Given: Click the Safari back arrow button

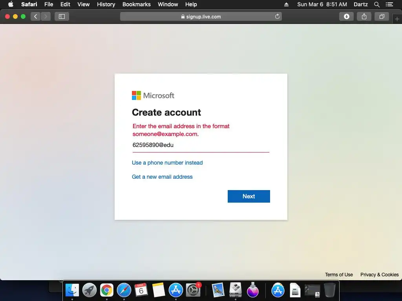Looking at the screenshot, I should pos(36,16).
